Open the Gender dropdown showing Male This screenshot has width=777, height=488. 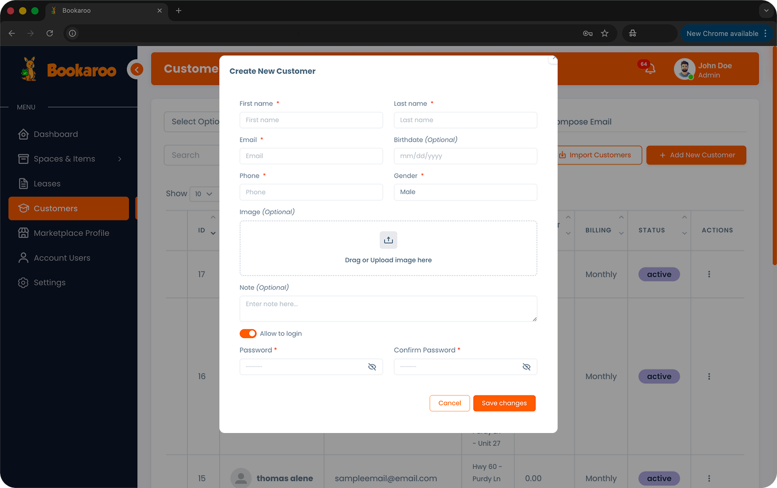click(x=465, y=192)
